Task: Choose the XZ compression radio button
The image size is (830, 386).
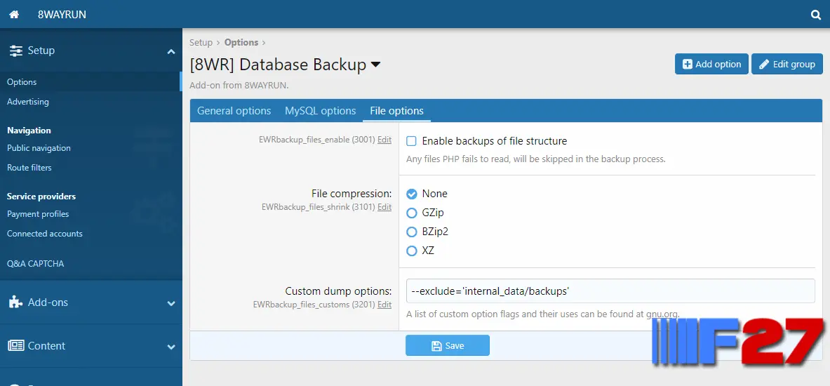Action: (411, 251)
